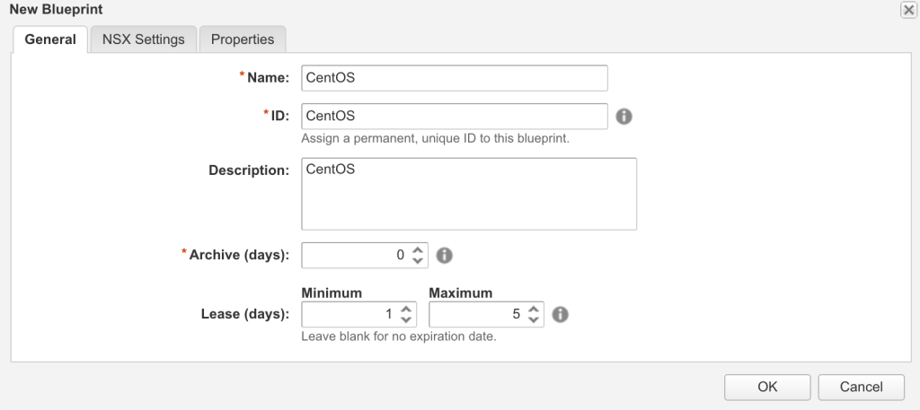
Task: Cancel the blueprint creation
Action: click(861, 387)
